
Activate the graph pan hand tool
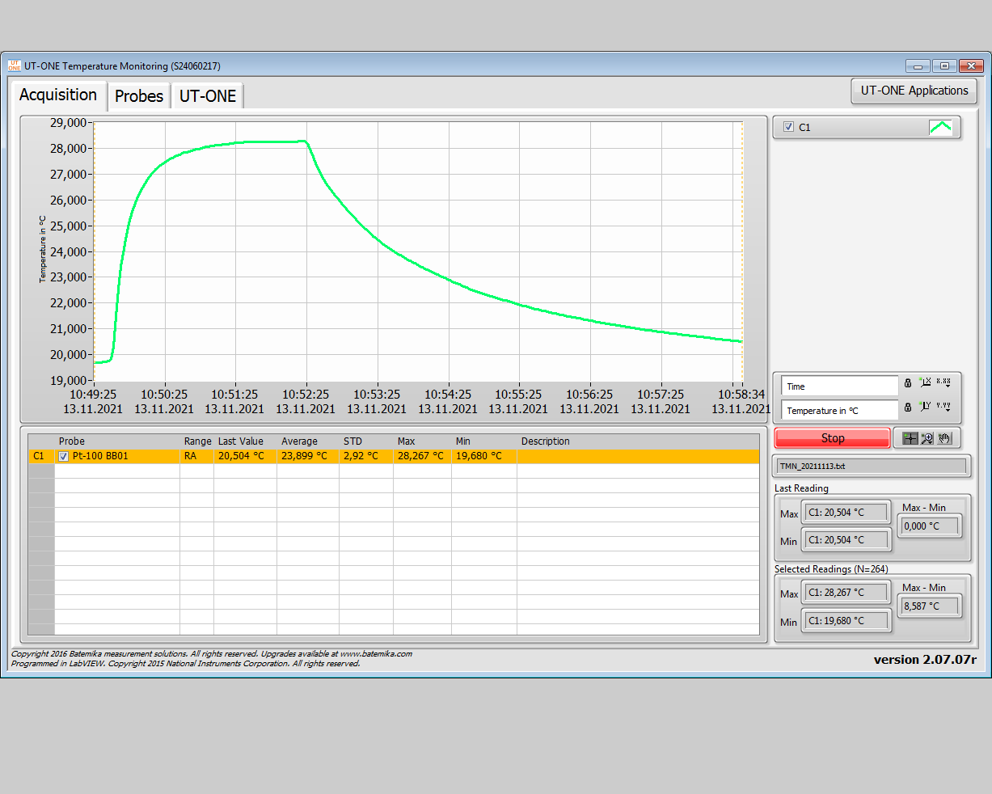tap(943, 438)
